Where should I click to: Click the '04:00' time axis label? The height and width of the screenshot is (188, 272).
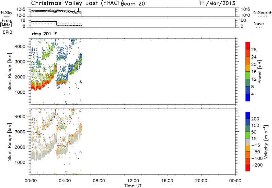click(65, 181)
